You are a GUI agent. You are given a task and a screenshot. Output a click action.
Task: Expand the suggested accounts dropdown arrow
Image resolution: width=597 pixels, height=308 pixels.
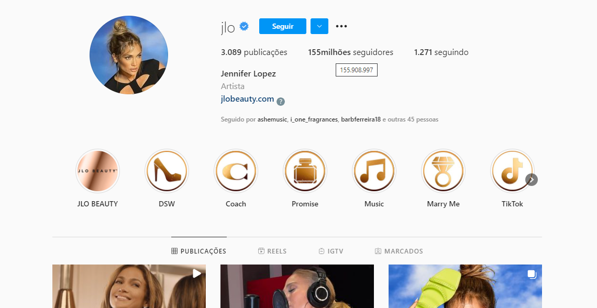(x=319, y=26)
